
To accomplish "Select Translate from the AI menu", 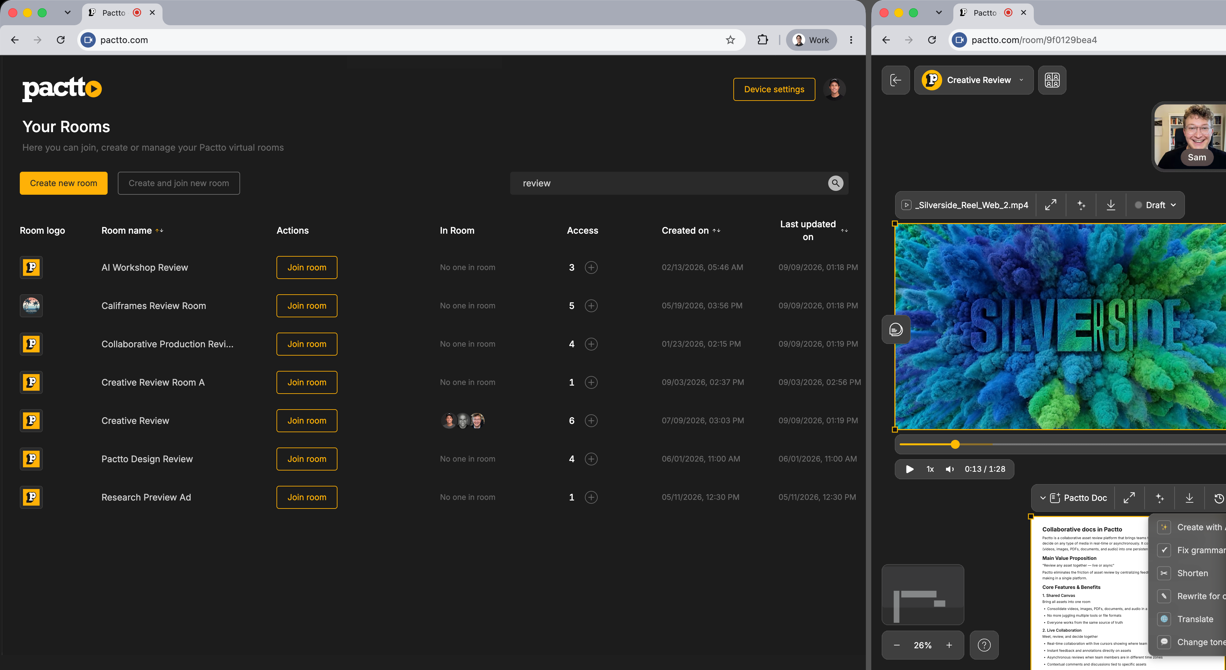I will tap(1191, 619).
